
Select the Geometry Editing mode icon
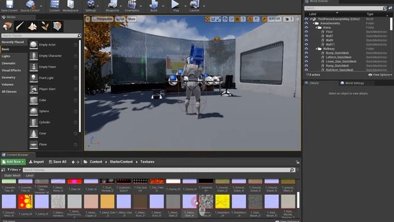(x=57, y=26)
